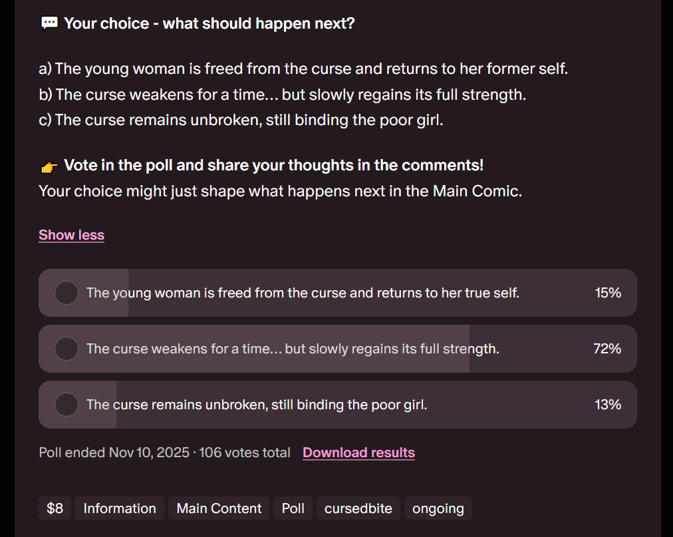This screenshot has width=673, height=537.
Task: Choose the 'curse weakens for a time' radio button
Action: point(67,349)
